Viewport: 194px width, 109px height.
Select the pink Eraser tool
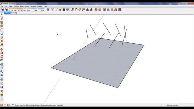[2, 38]
